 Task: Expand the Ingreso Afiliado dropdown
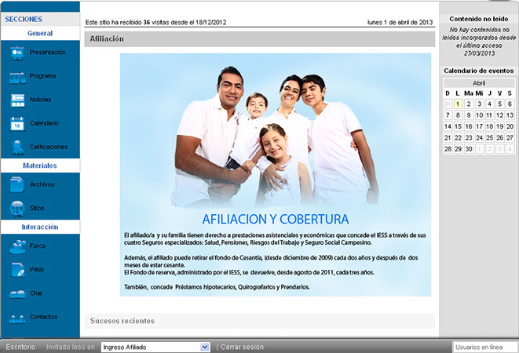pos(205,346)
